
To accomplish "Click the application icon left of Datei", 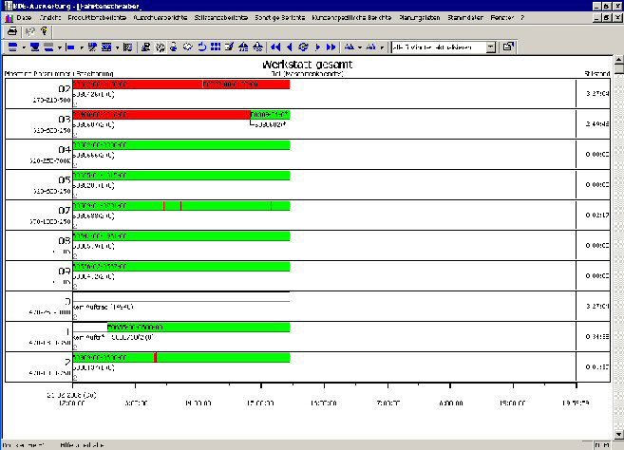I will [x=9, y=18].
